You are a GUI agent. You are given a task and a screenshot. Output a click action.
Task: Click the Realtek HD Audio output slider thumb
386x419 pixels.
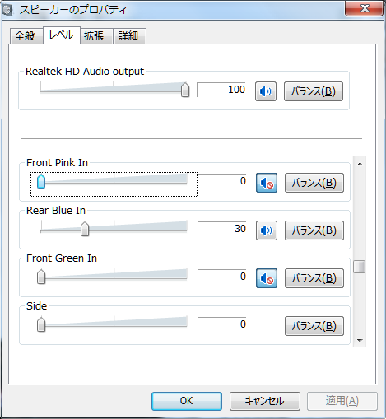pos(185,90)
